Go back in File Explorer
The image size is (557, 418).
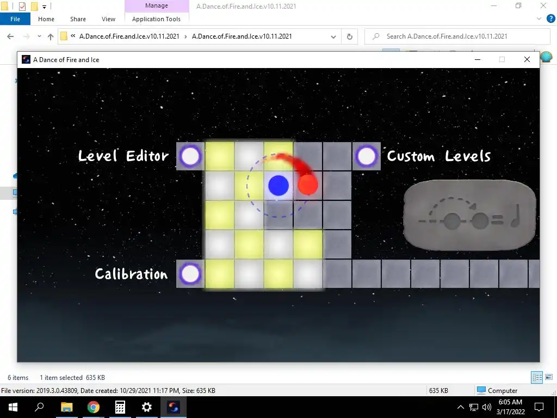click(x=10, y=36)
